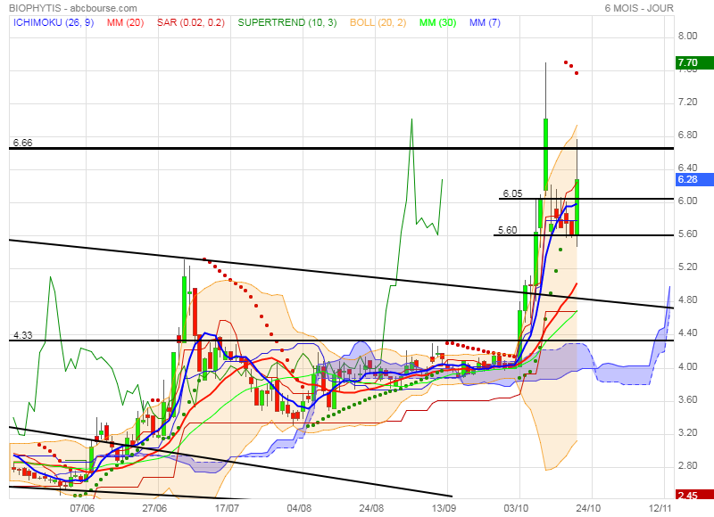Click the 12/11 date on the axis

pyautogui.click(x=660, y=508)
